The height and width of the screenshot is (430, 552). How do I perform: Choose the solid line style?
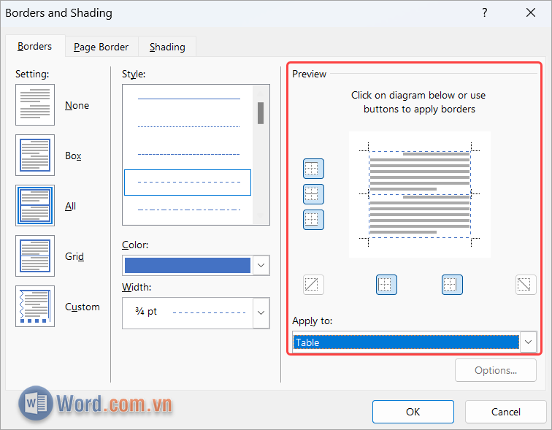tap(188, 99)
